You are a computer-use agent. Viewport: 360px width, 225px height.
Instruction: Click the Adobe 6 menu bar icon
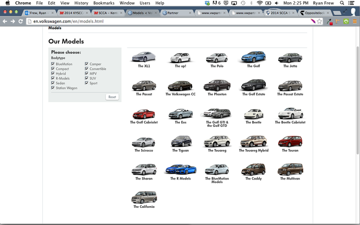216,3
